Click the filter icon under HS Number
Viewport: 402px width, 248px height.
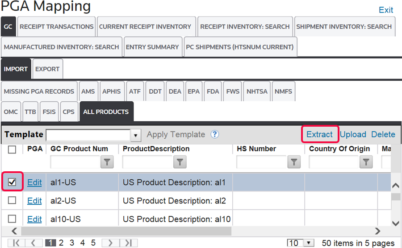(293, 162)
